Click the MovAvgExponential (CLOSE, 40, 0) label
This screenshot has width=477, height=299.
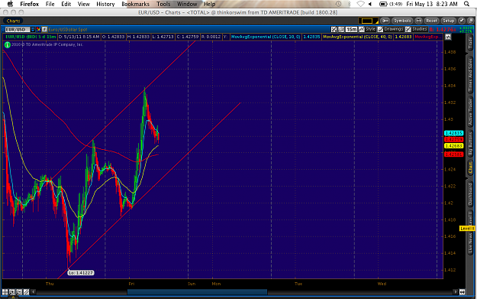(357, 37)
